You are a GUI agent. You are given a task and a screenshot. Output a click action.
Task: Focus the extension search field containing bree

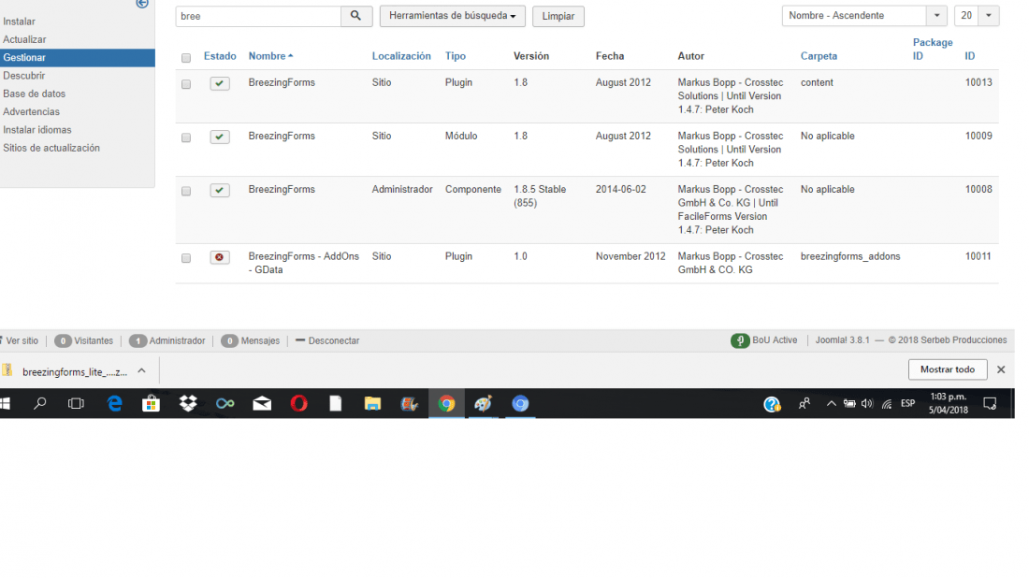click(x=258, y=16)
